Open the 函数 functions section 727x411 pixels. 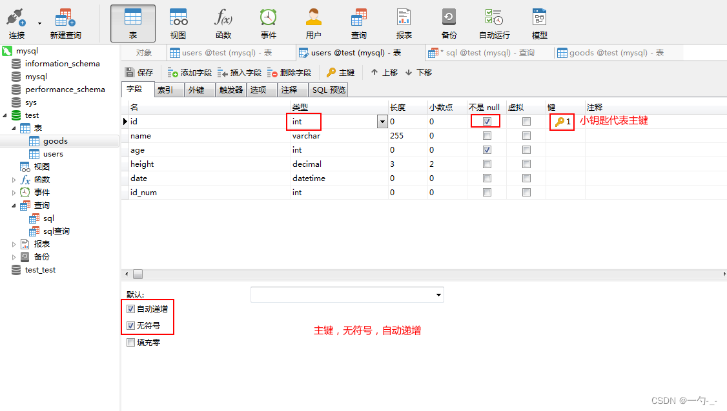tap(223, 23)
